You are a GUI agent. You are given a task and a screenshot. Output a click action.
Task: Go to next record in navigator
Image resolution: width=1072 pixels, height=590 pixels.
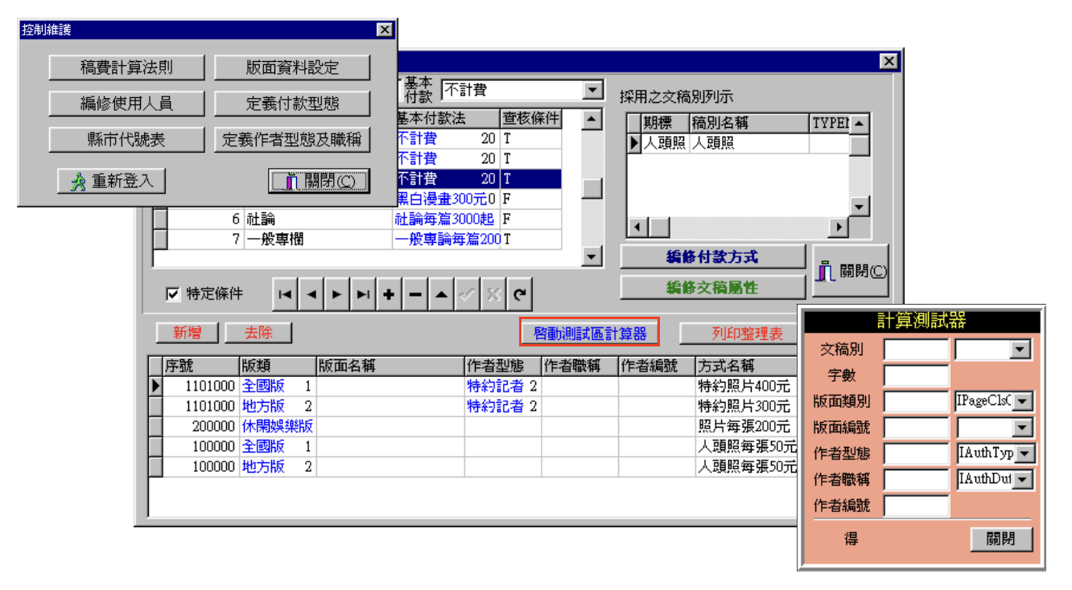point(336,295)
